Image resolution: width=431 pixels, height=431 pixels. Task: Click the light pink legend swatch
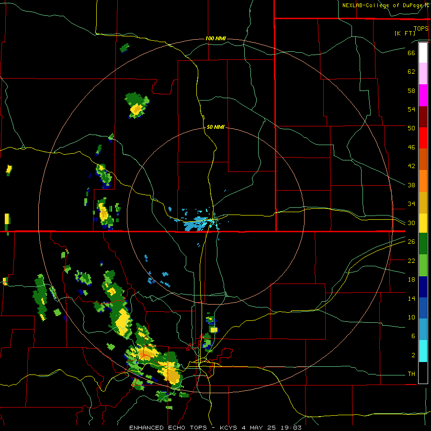click(423, 73)
